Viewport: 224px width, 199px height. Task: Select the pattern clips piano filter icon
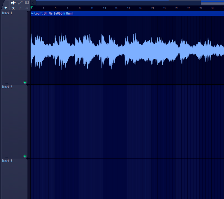coord(27,3)
